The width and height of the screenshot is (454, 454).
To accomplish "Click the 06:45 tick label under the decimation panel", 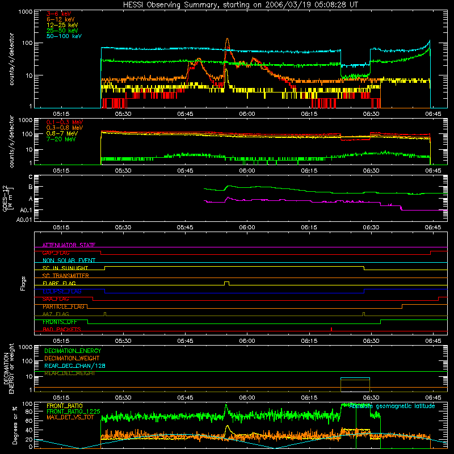I will click(433, 398).
